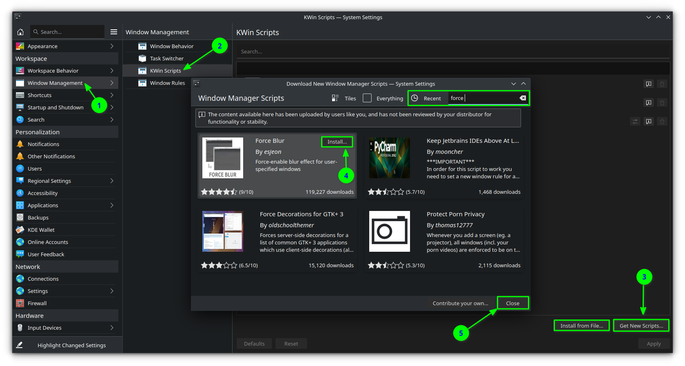This screenshot has width=685, height=366.
Task: Expand the Appearance category chevron
Action: coord(112,46)
